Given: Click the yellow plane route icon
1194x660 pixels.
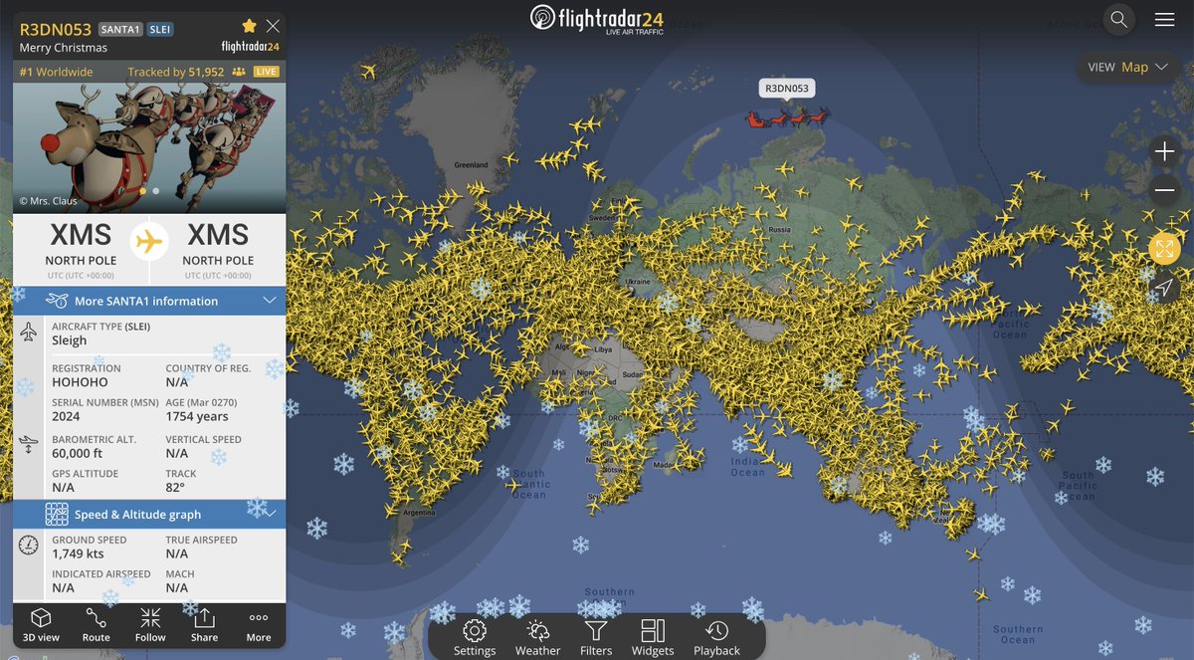Looking at the screenshot, I should pos(149,241).
